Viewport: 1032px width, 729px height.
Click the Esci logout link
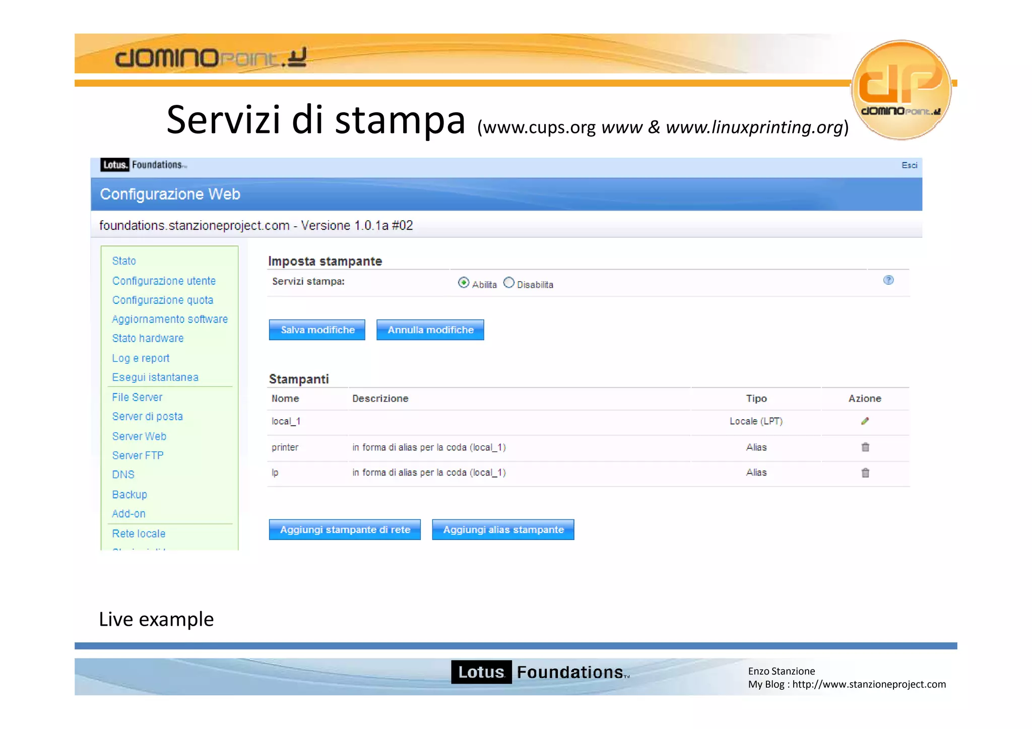pyautogui.click(x=909, y=165)
